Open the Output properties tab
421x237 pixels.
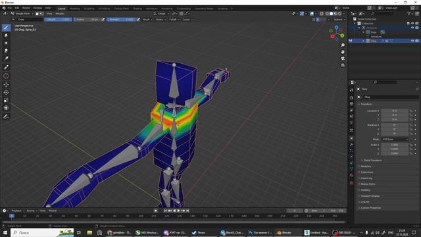351,104
